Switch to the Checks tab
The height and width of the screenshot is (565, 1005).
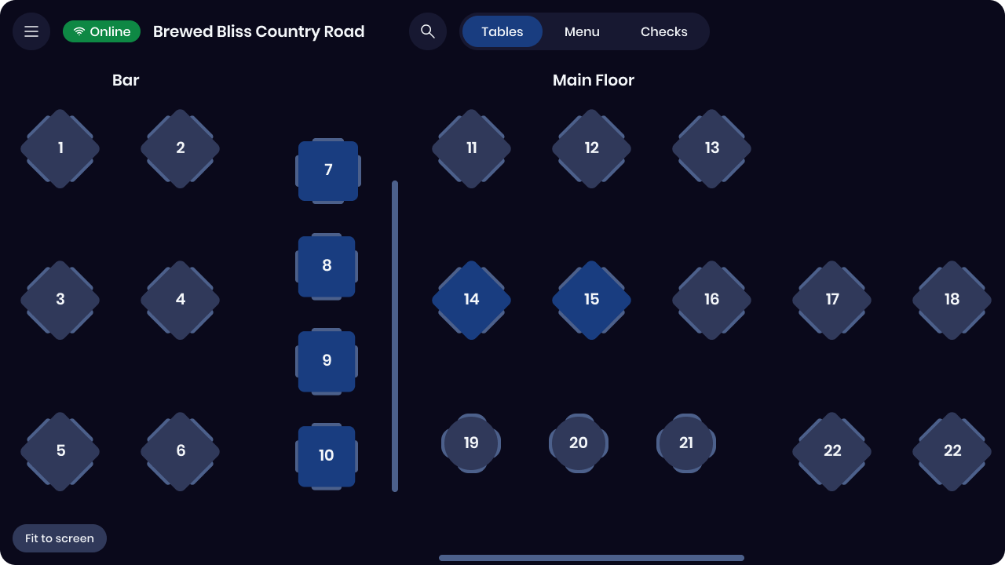[x=664, y=31]
